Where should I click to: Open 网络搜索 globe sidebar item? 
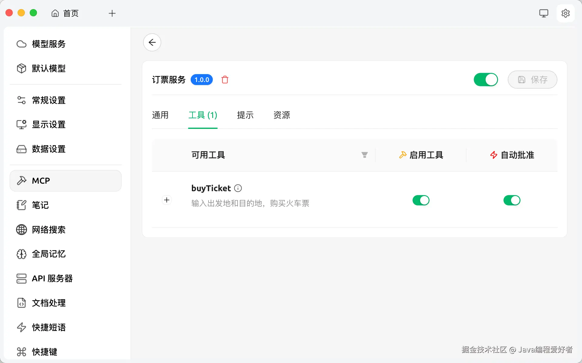pyautogui.click(x=48, y=230)
